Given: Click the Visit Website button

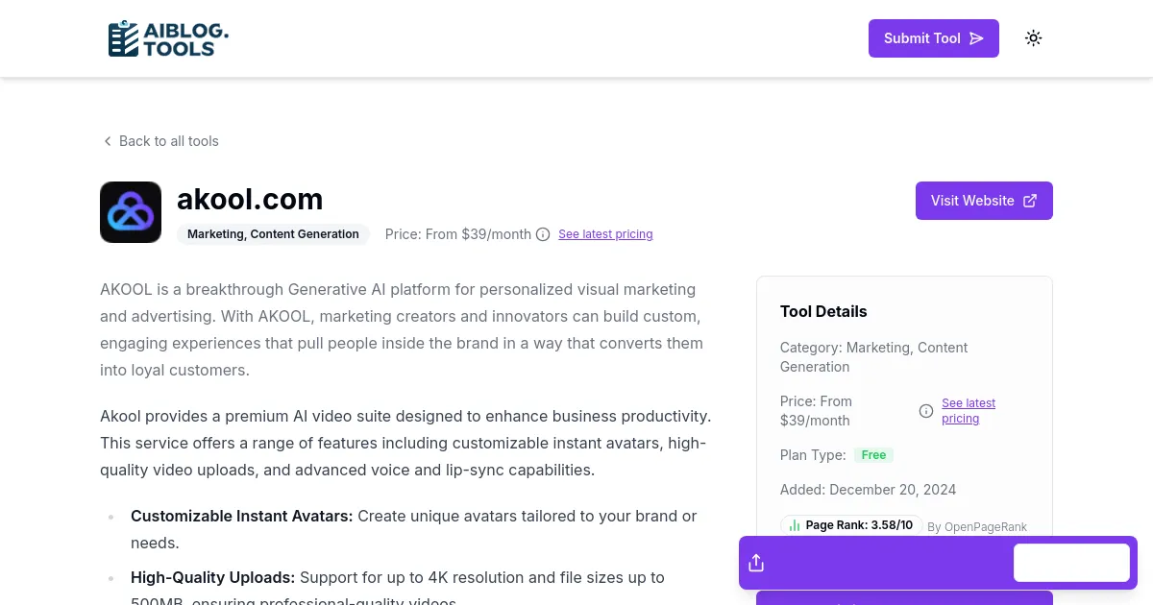Looking at the screenshot, I should coord(984,201).
